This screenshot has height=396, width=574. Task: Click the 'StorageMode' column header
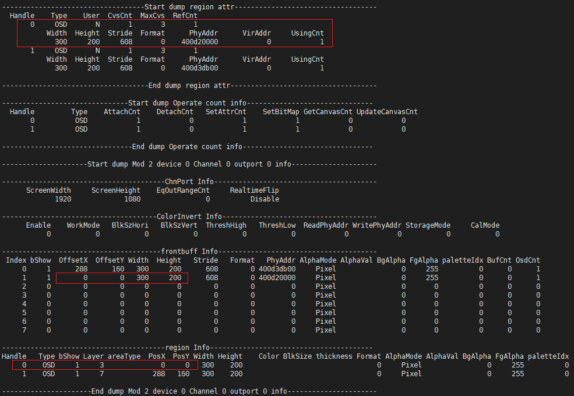428,225
